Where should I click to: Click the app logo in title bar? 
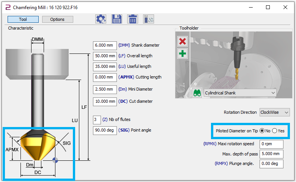[7, 7]
